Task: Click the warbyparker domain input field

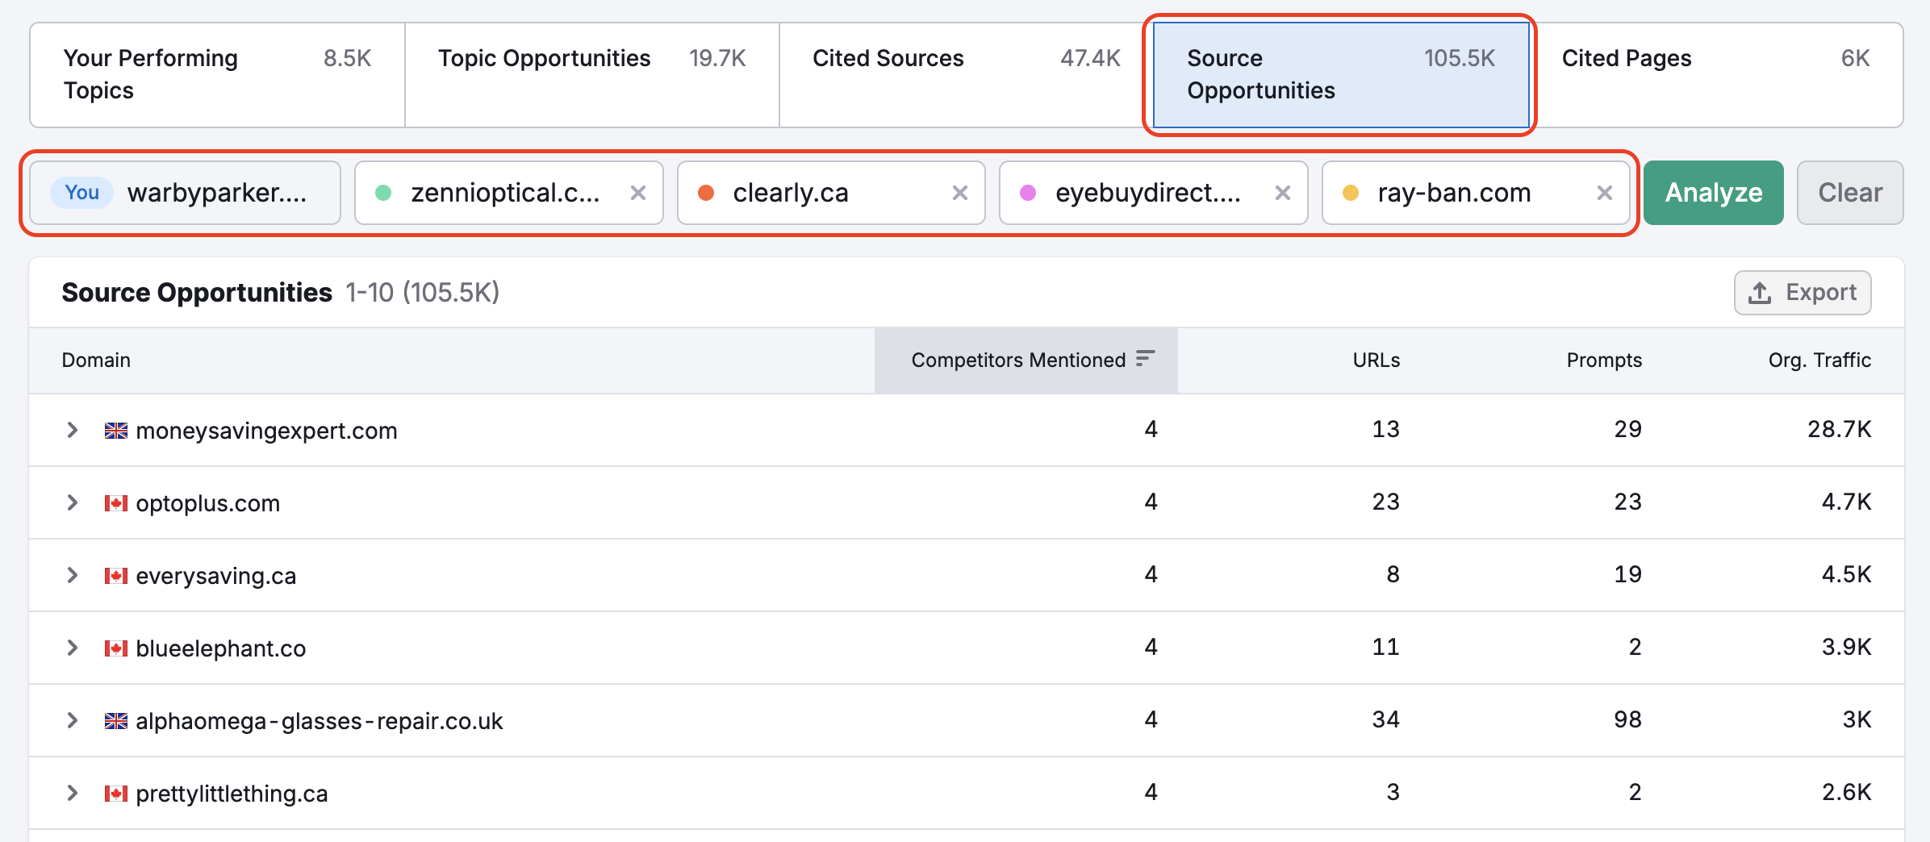Action: [216, 193]
